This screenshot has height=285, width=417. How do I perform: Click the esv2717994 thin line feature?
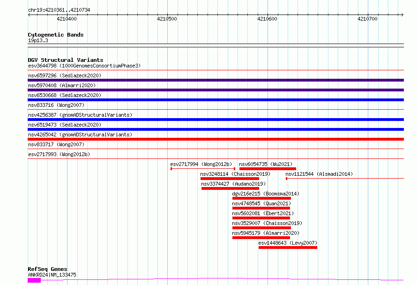point(203,169)
